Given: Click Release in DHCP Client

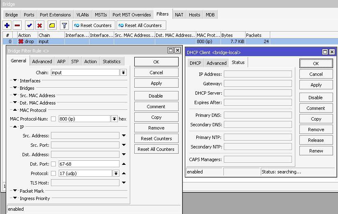Looking at the screenshot, I should [316, 140].
